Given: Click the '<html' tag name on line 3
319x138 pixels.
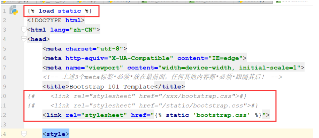Looking at the screenshot, I should (x=37, y=30).
